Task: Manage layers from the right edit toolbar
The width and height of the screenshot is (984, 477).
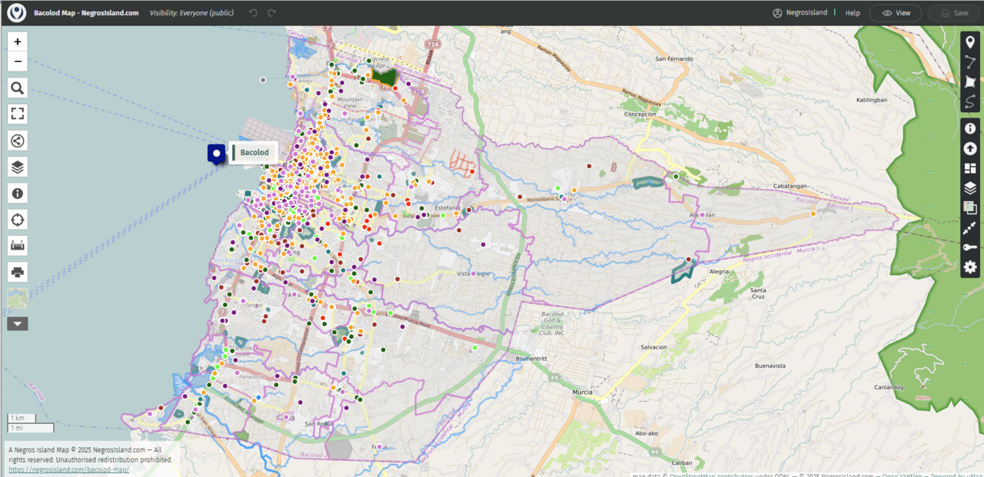Action: [970, 188]
